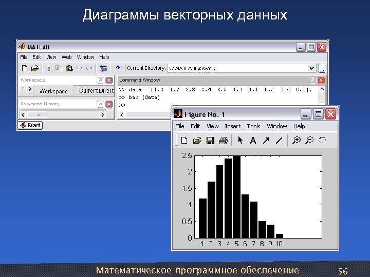Image resolution: width=370 pixels, height=277 pixels.
Task: Undock the Workspace panel
Action: [100, 80]
